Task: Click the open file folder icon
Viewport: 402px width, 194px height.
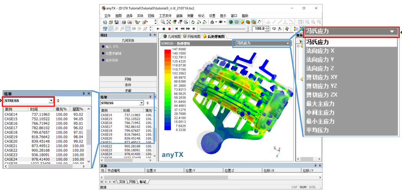Action: click(111, 22)
